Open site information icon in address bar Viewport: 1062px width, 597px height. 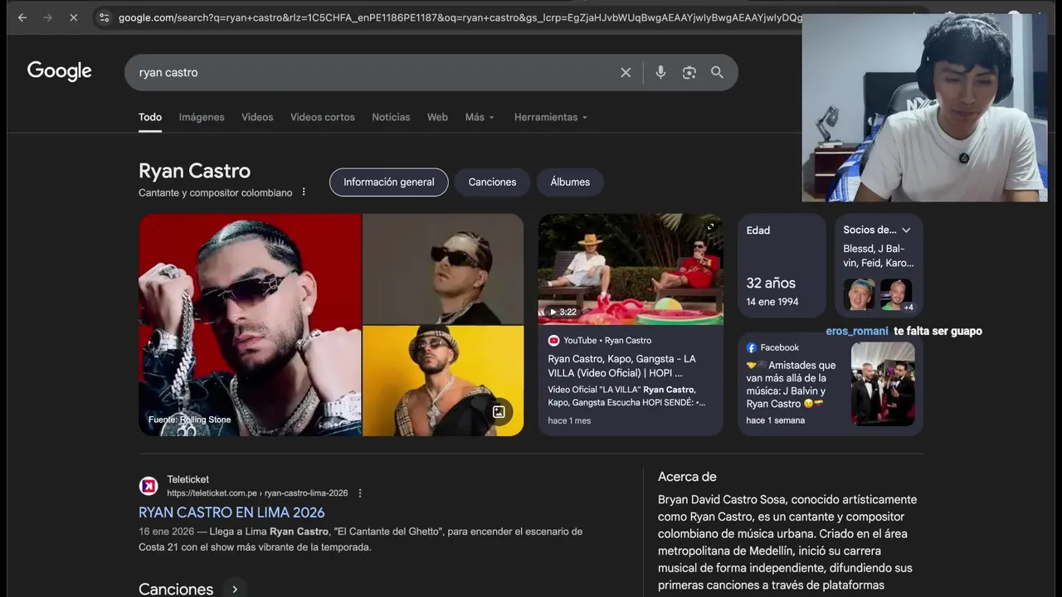pyautogui.click(x=104, y=17)
